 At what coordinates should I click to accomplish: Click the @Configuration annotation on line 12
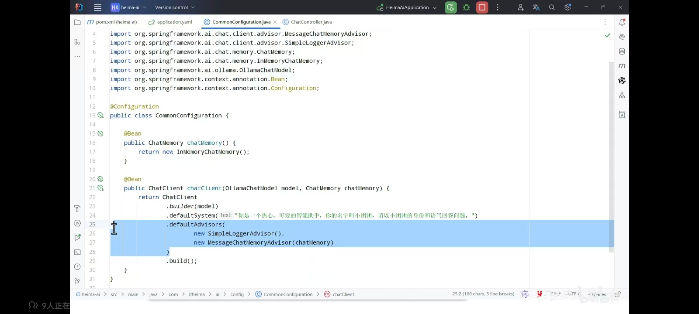coord(135,106)
